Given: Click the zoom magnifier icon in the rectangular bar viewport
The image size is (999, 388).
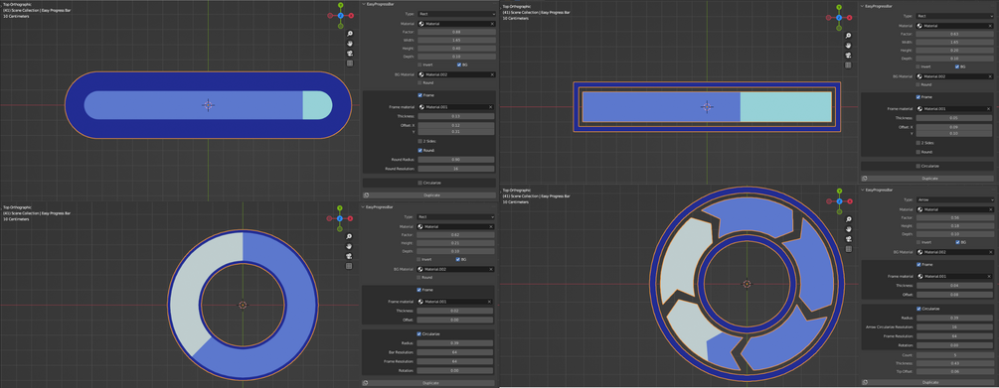Looking at the screenshot, I should coord(849,35).
